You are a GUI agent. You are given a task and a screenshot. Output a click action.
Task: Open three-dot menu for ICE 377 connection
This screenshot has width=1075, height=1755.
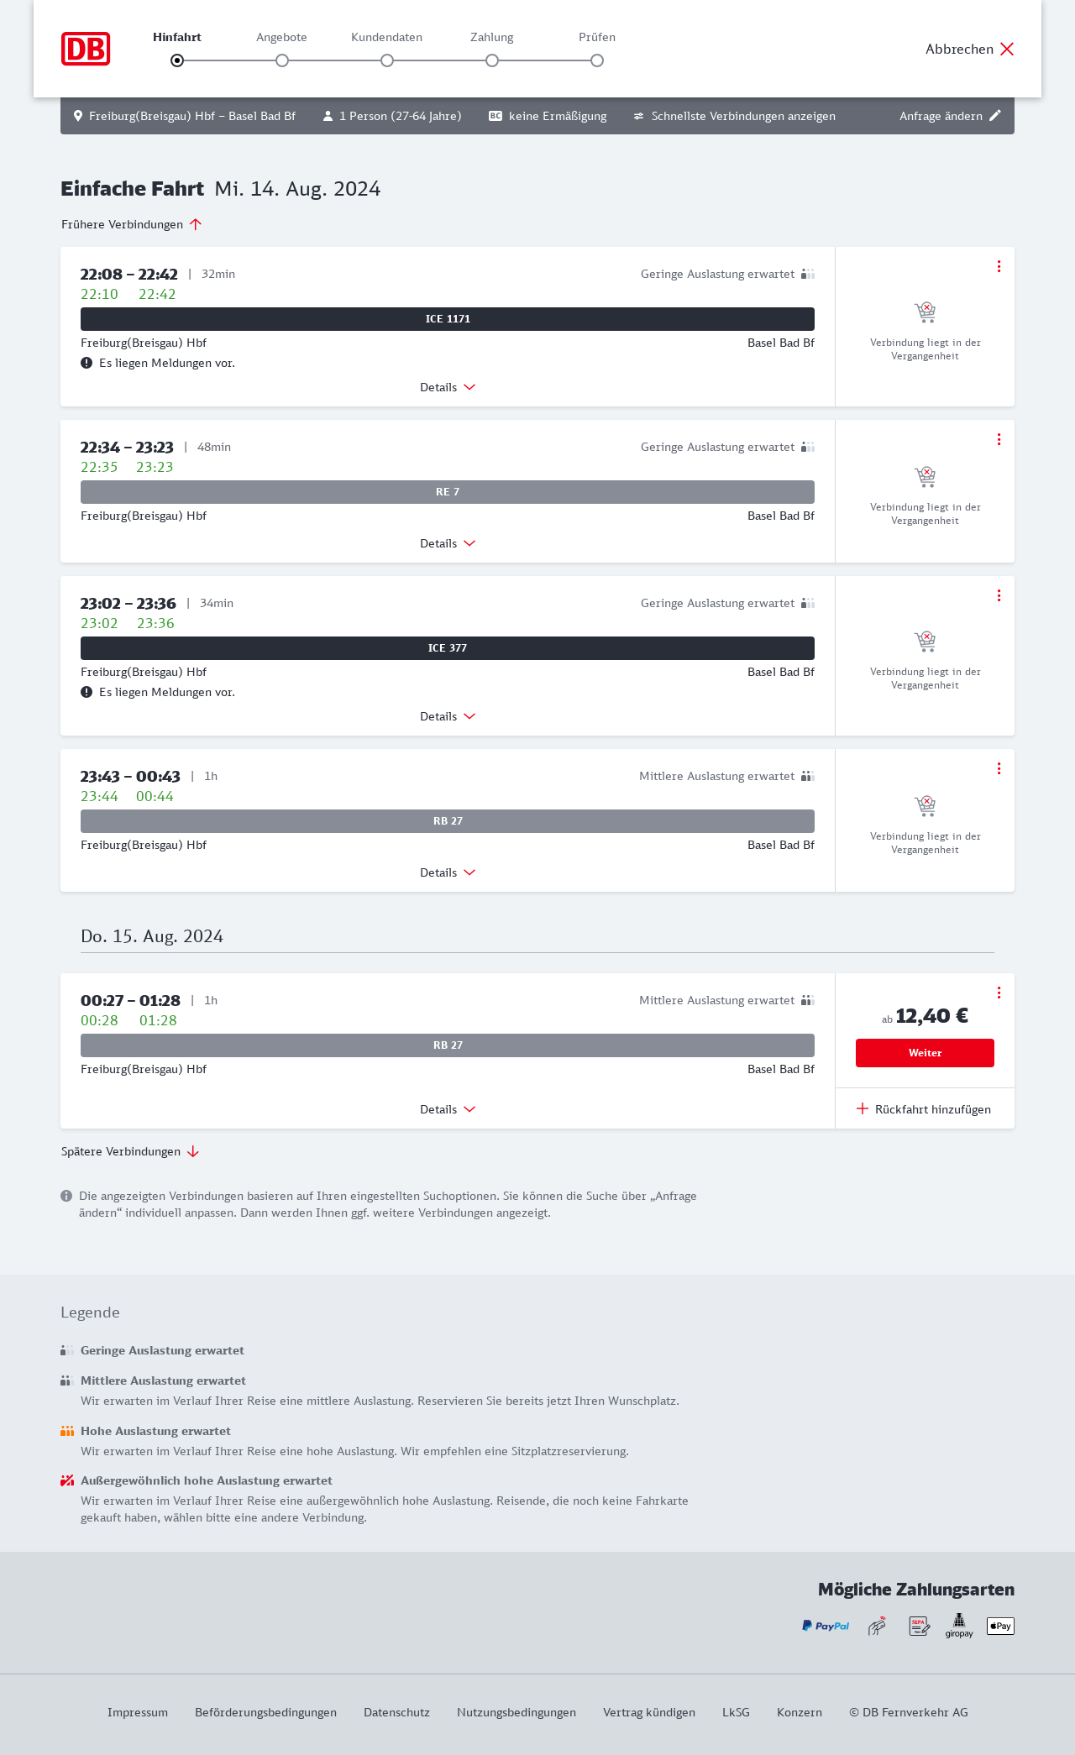click(x=999, y=595)
